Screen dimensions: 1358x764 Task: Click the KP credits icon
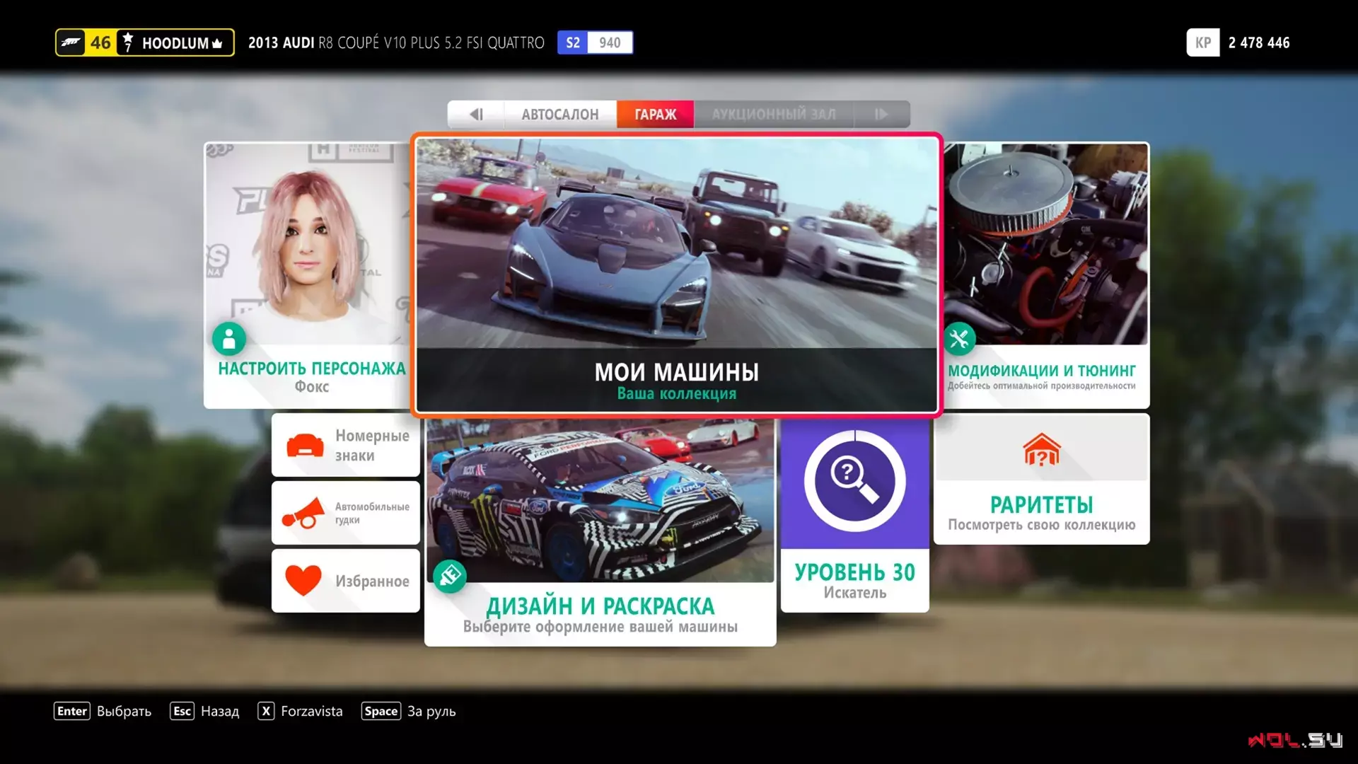tap(1202, 42)
